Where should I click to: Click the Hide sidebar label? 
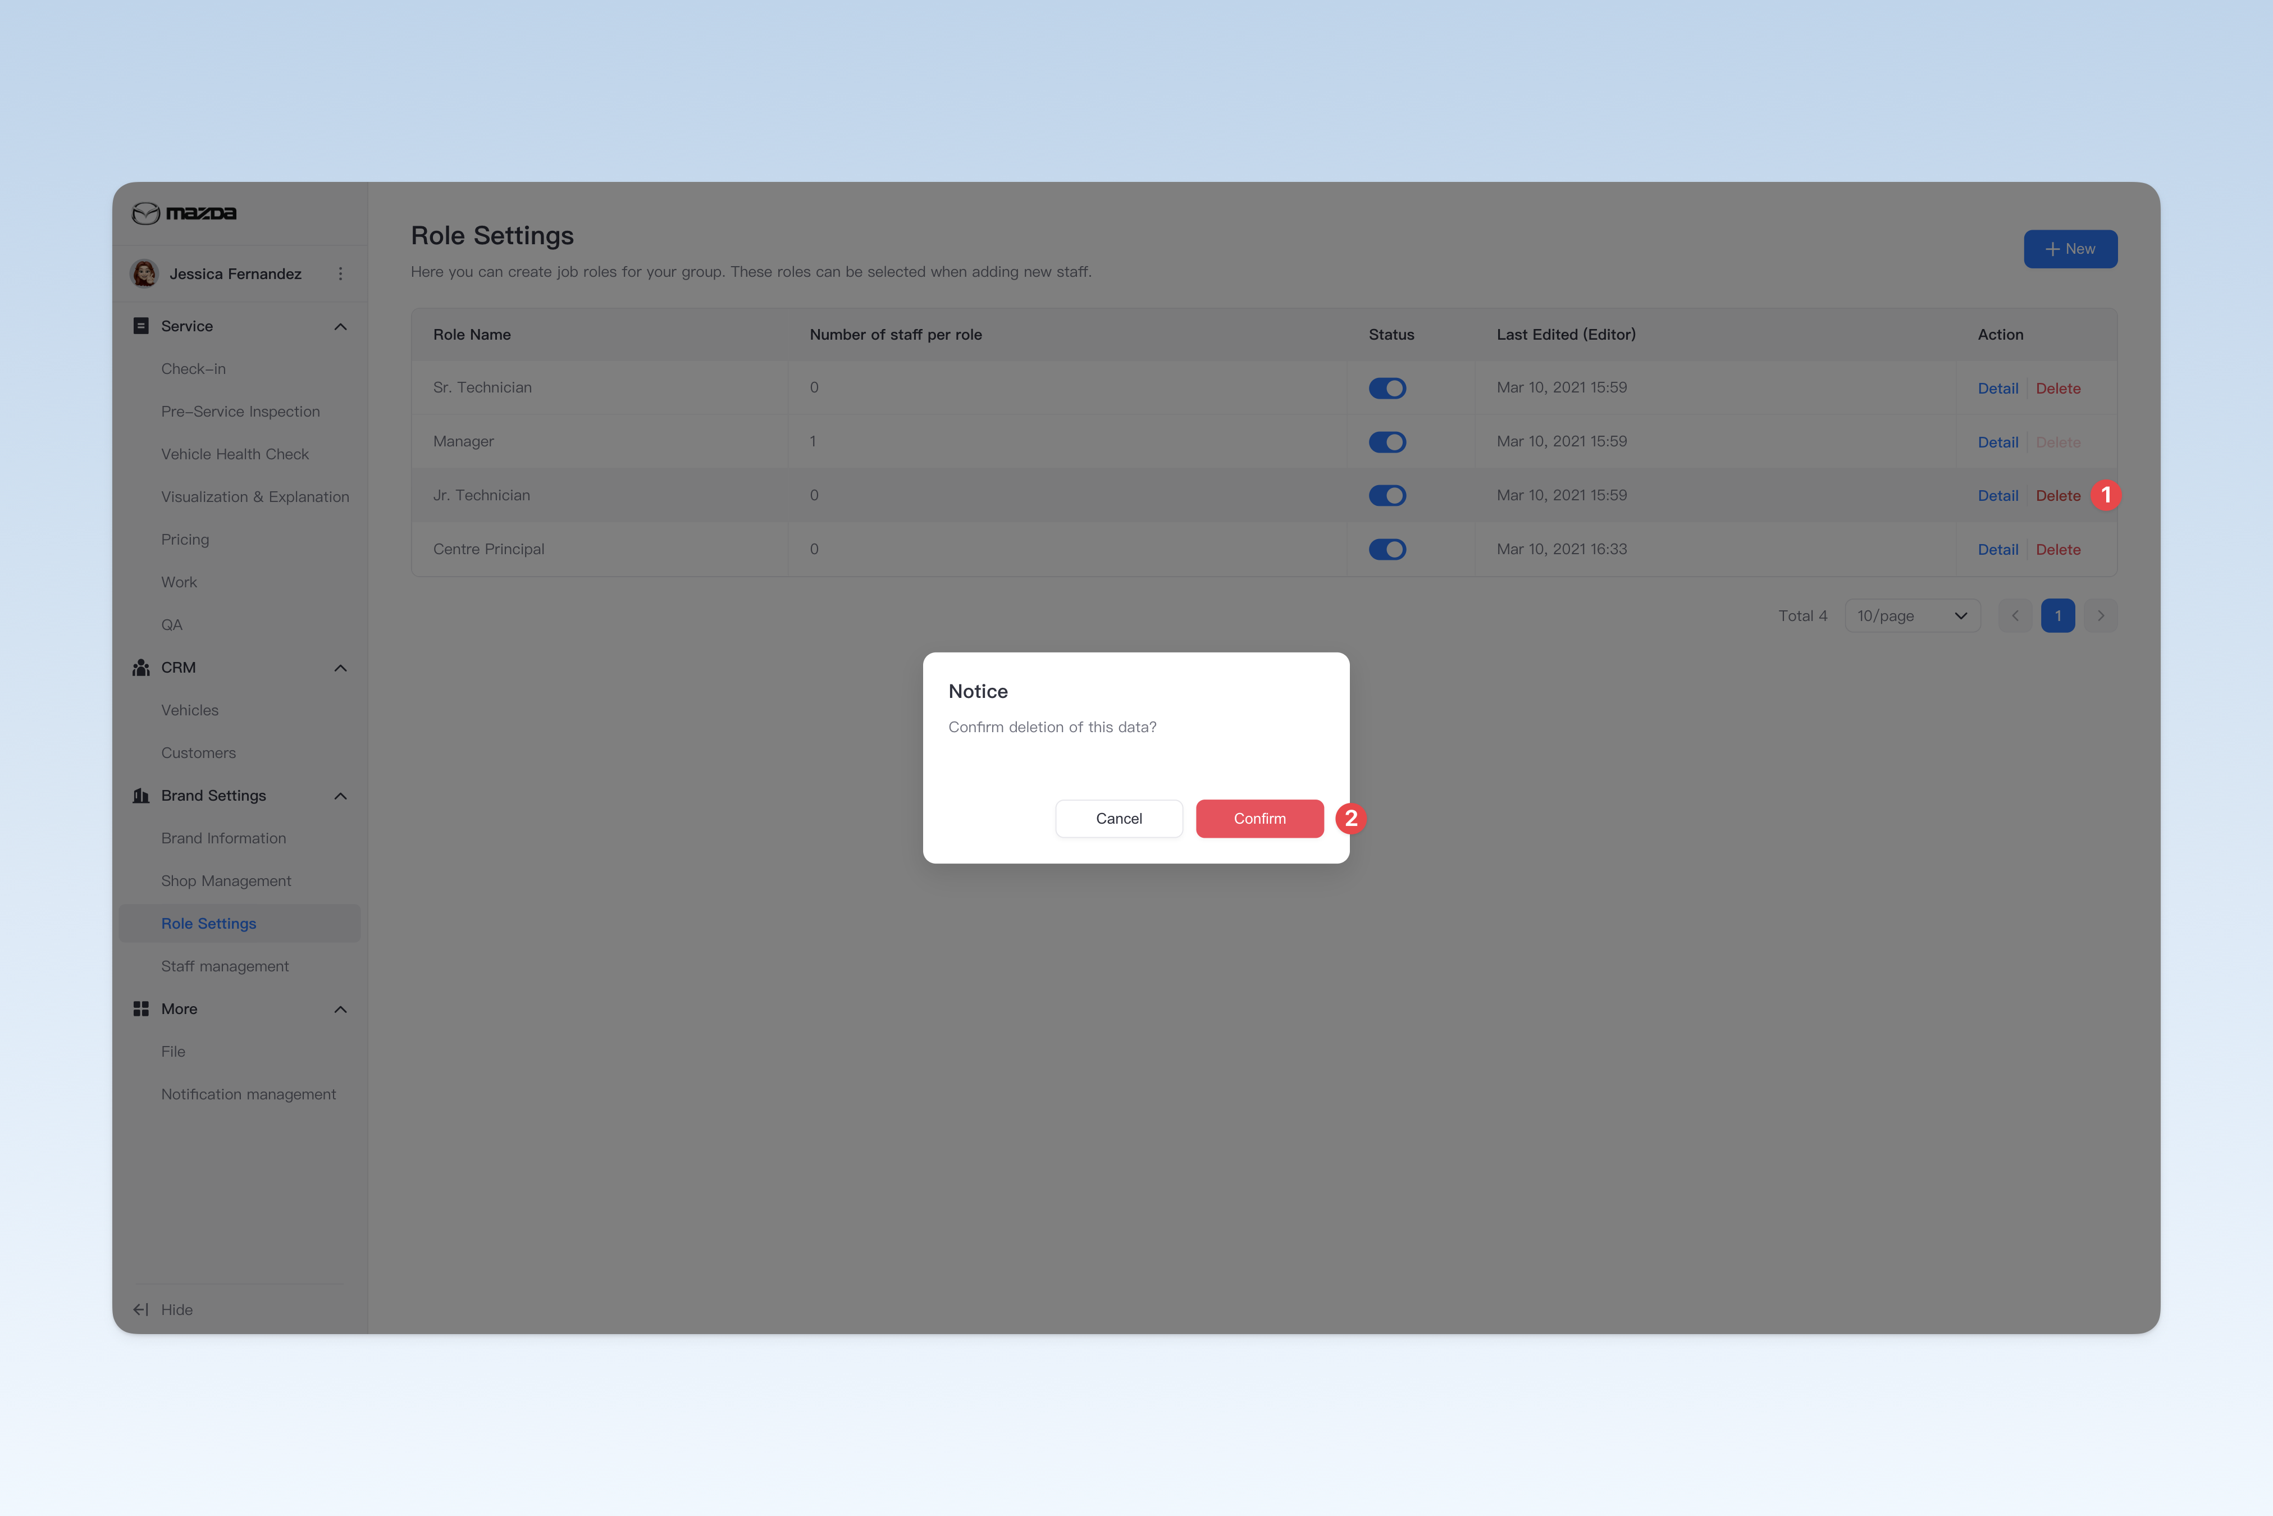tap(177, 1309)
